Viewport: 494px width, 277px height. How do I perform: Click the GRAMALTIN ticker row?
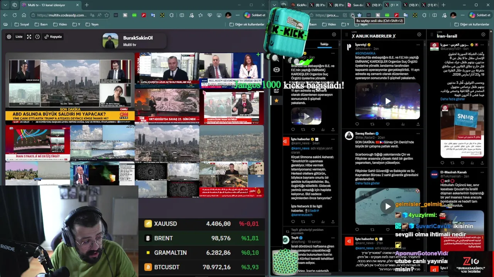coord(202,253)
